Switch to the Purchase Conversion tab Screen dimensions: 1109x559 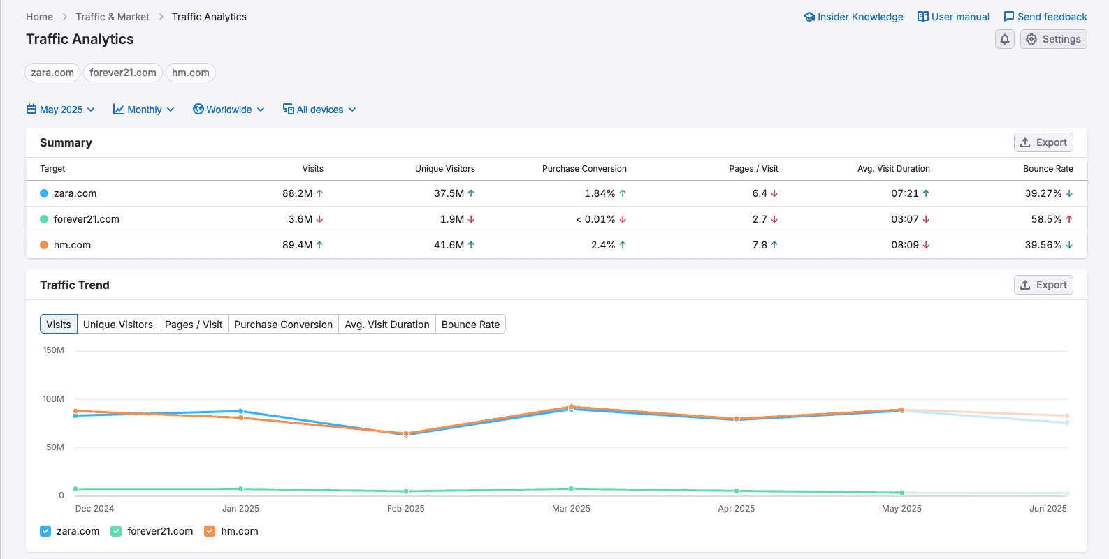tap(283, 325)
